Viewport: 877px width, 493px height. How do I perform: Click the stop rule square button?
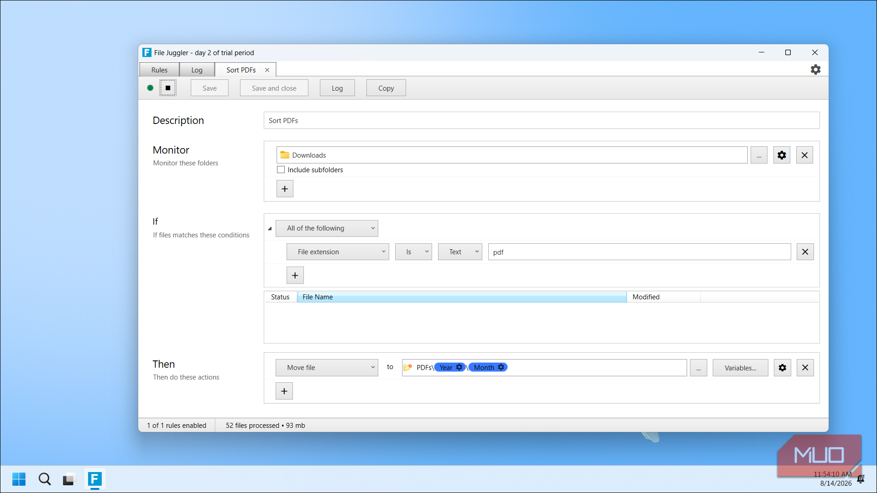168,88
